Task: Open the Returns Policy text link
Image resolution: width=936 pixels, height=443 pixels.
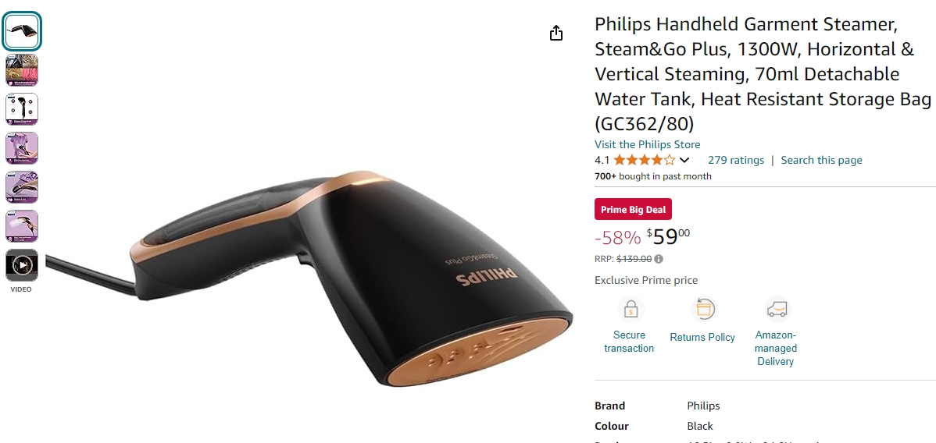Action: point(702,338)
